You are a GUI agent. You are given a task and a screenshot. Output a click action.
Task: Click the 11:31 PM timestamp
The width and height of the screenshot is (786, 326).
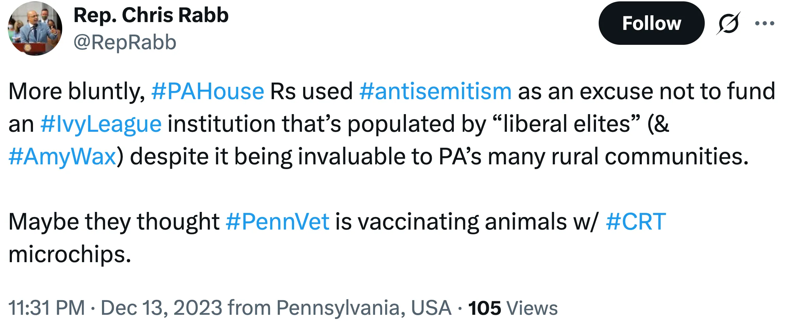(46, 308)
